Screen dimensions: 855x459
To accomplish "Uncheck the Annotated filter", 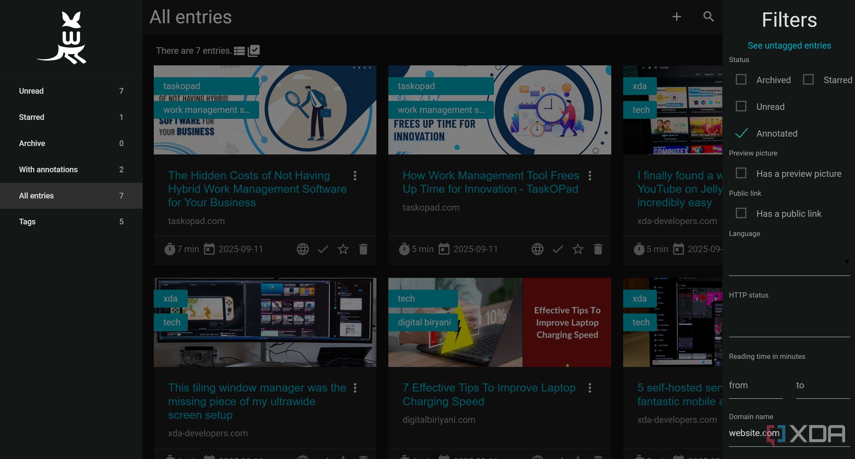I will click(x=741, y=133).
